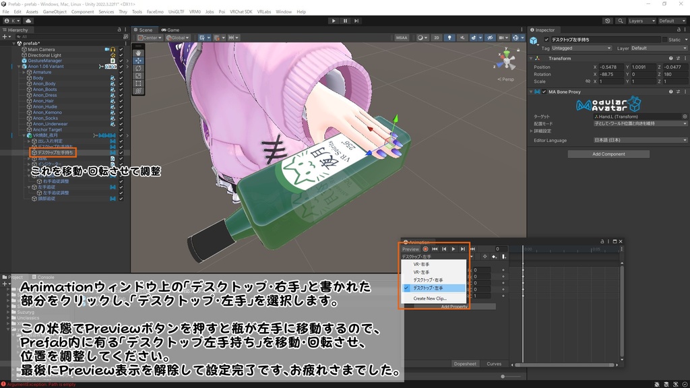This screenshot has width=690, height=388.
Task: Select the Rect tool in Scene toolbar
Action: coord(139,83)
